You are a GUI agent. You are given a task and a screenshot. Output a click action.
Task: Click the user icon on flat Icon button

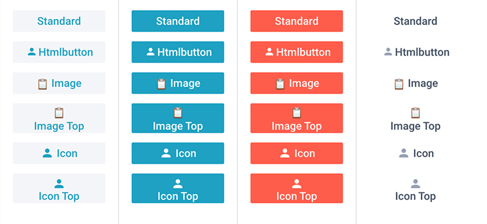pos(404,153)
